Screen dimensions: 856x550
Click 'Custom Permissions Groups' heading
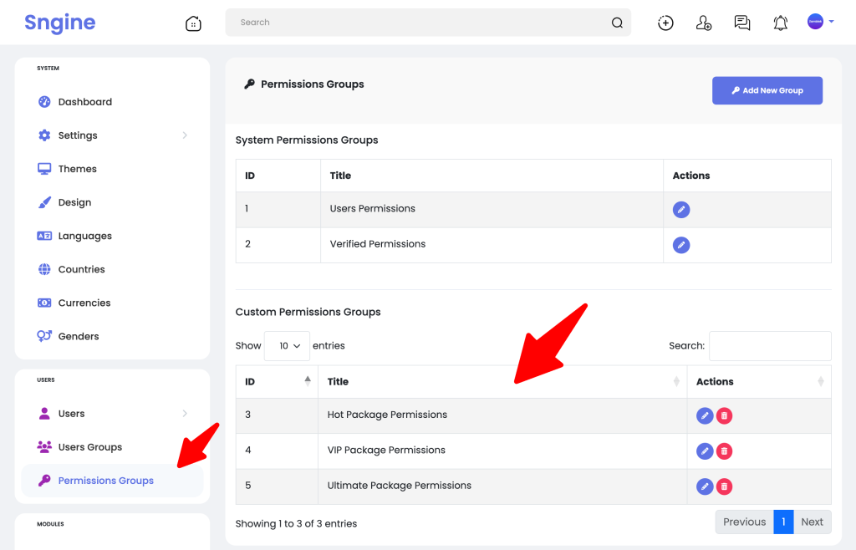[x=308, y=312]
